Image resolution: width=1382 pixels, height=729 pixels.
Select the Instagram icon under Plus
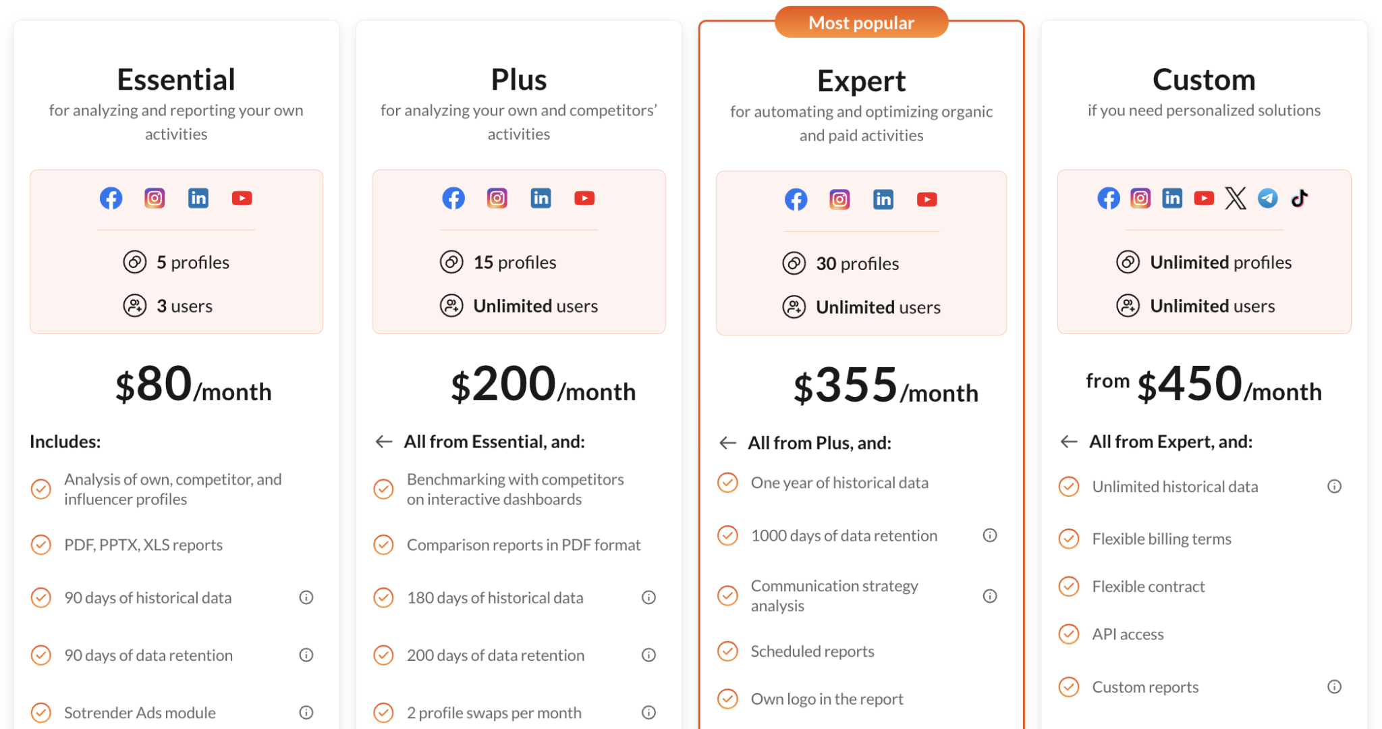point(497,198)
